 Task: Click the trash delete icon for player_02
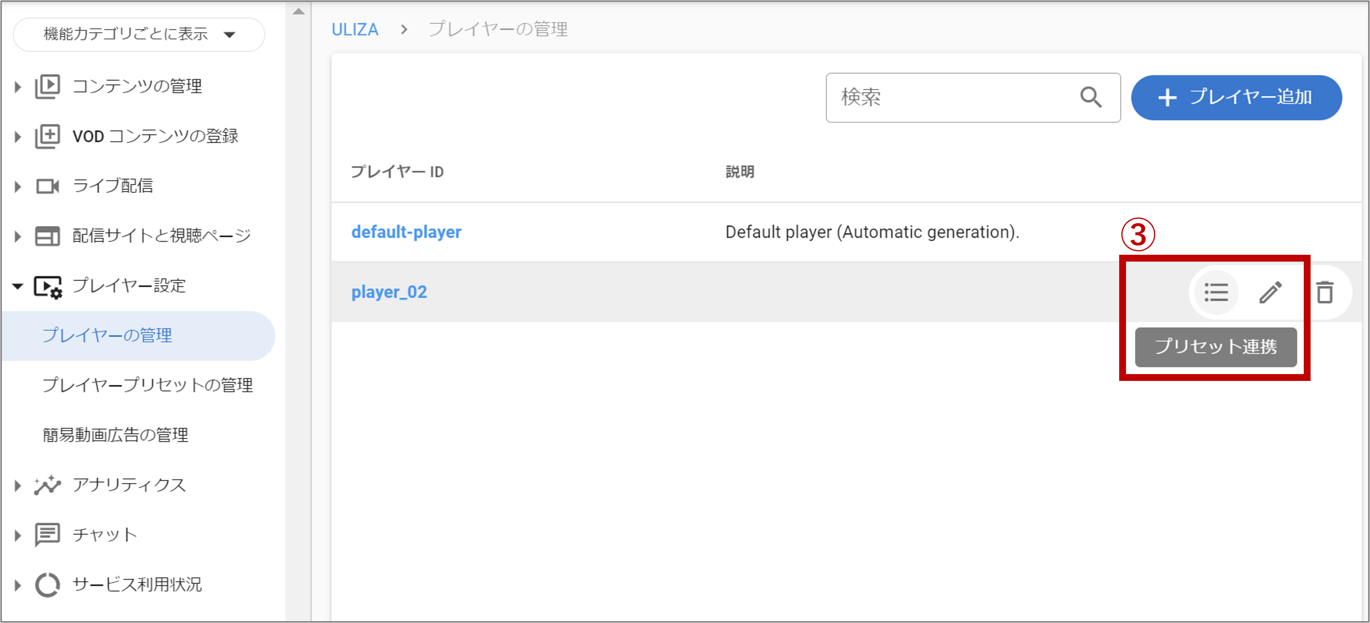[1324, 292]
